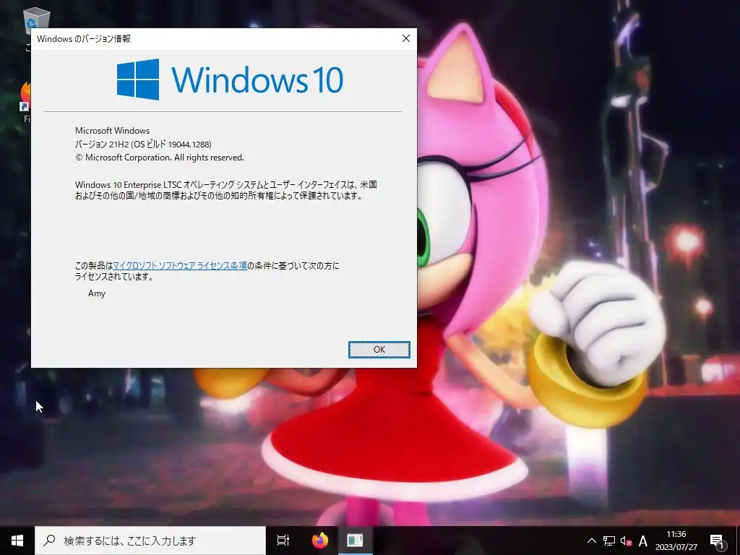Open the network status tray icon
This screenshot has width=740, height=555.
coord(608,541)
